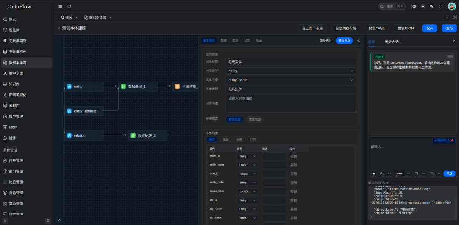Image resolution: width=459 pixels, height=225 pixels.
Task: Click the 对象描述 text area
Action: 291,104
